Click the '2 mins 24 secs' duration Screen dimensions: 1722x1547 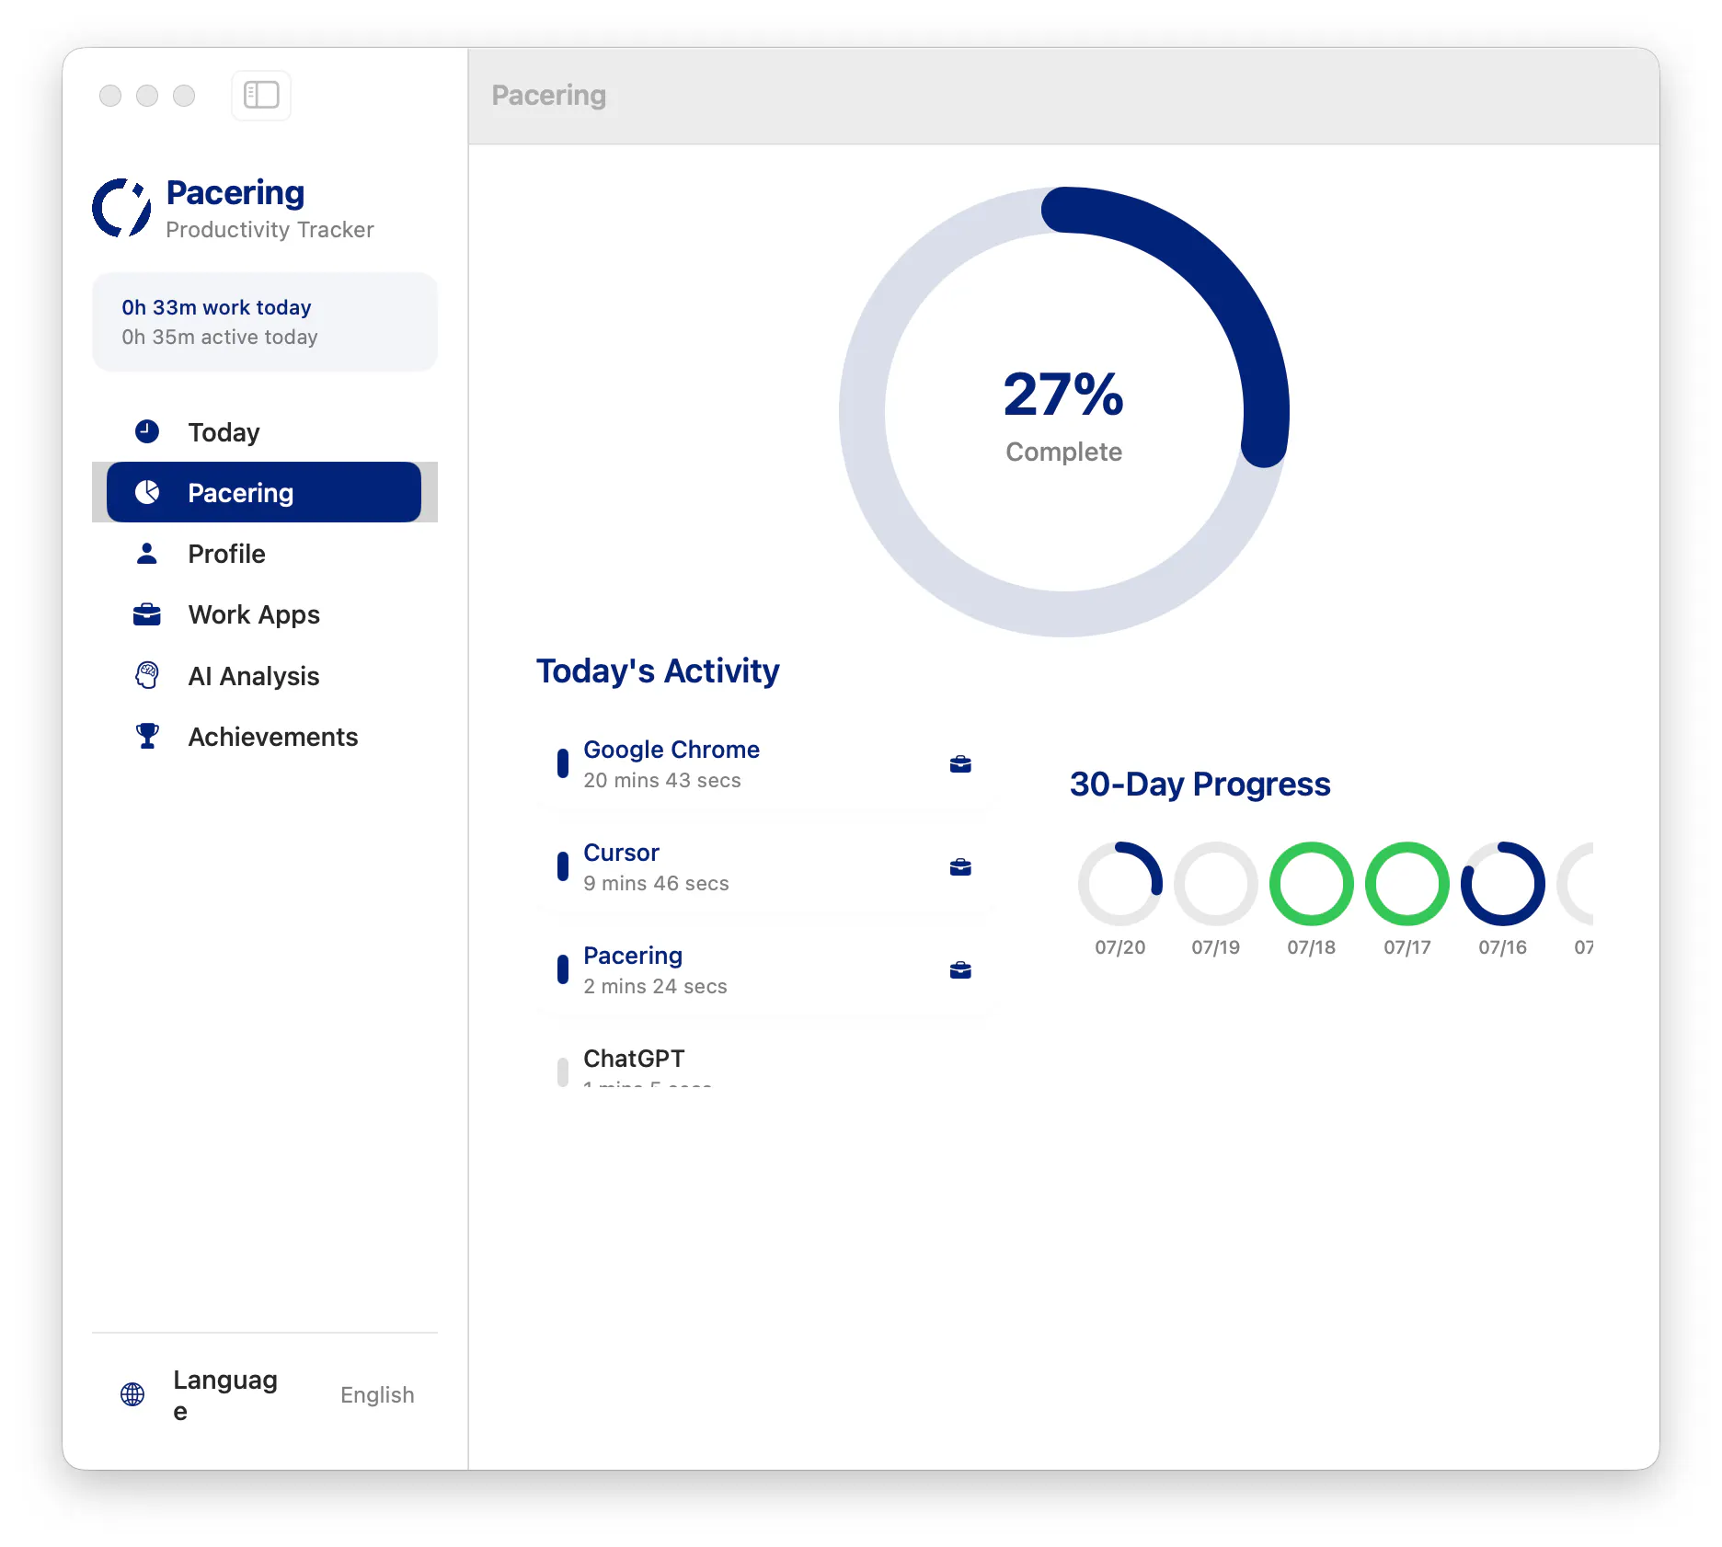655,986
